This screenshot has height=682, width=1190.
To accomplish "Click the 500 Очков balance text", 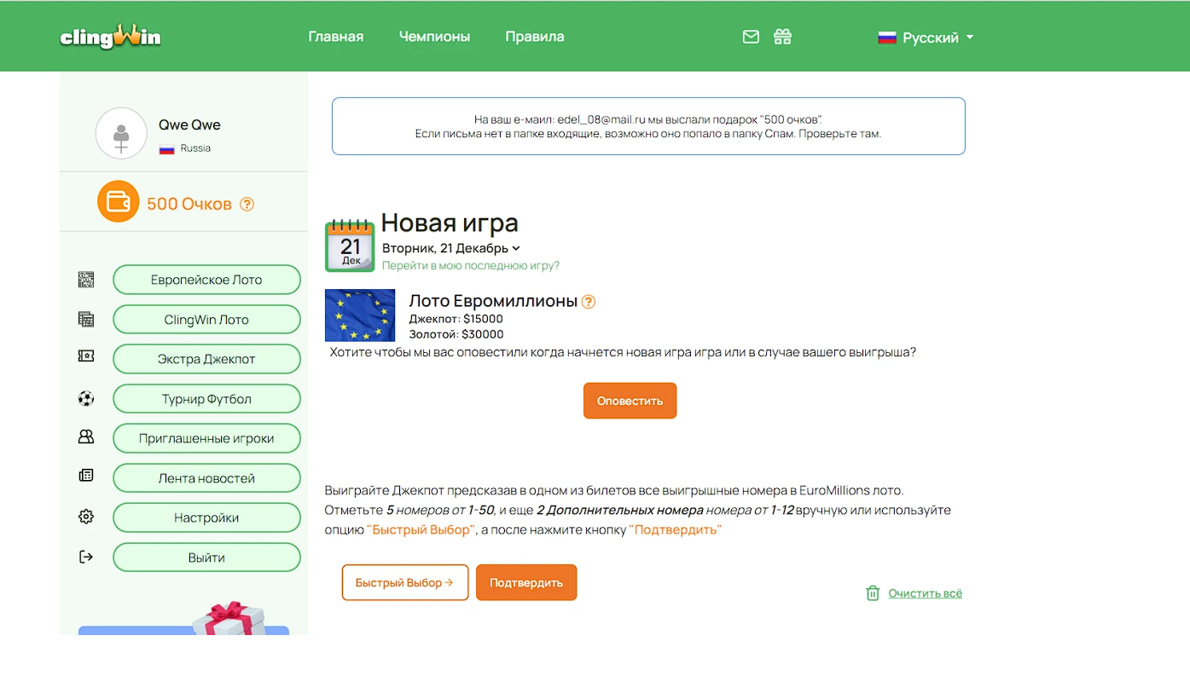I will [189, 204].
